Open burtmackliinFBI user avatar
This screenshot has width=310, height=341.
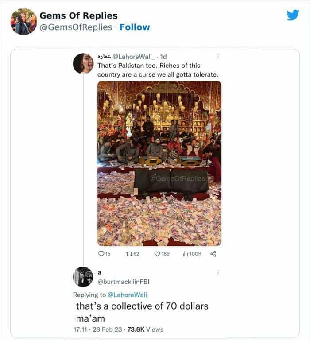point(83,277)
